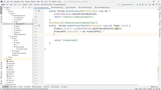
Task: Expand the target folder
Action: coord(5,59)
